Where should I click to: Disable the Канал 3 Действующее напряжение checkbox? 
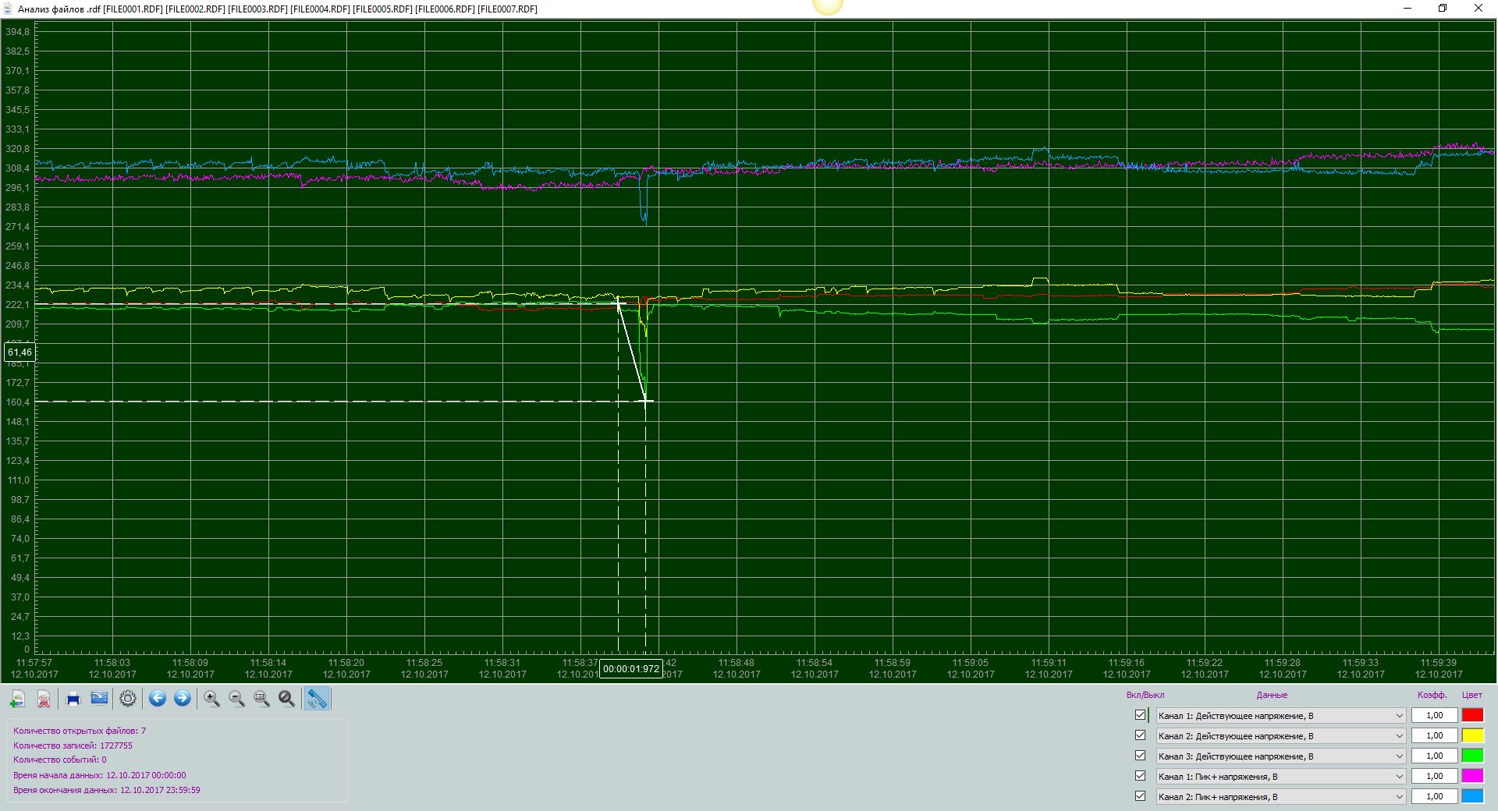[1141, 756]
